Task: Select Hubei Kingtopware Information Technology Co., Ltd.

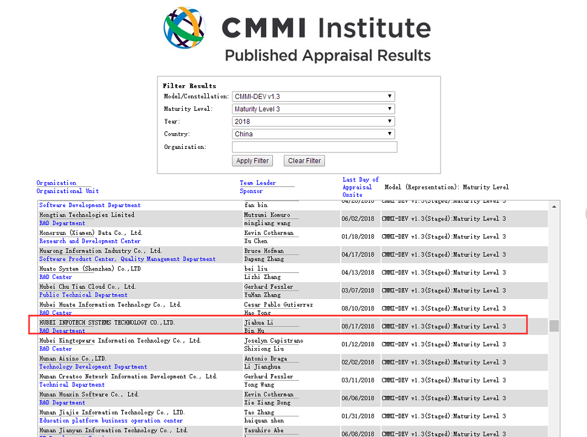Action: point(120,341)
